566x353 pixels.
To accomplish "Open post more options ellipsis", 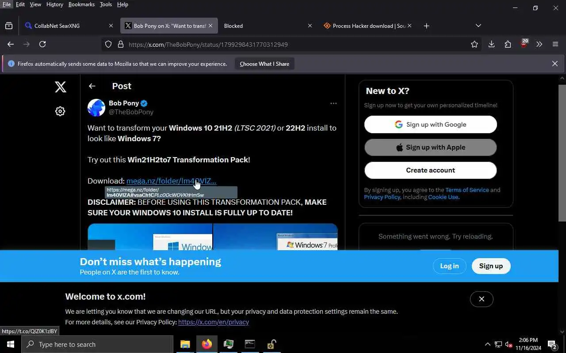I will (x=333, y=103).
